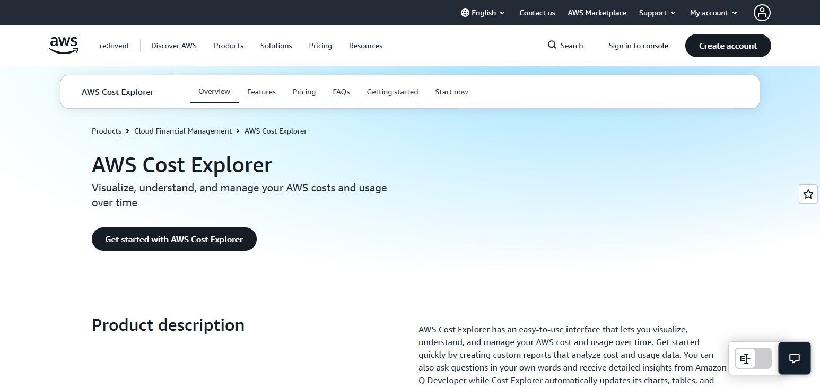Click the AWS logo
Image resolution: width=820 pixels, height=388 pixels.
click(64, 46)
